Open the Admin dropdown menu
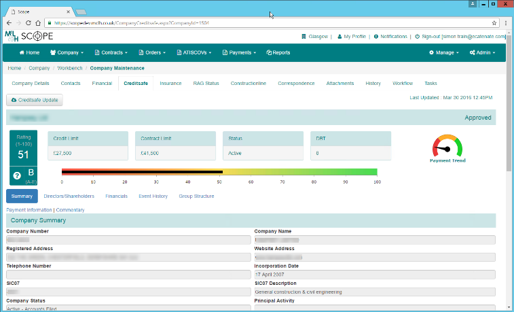The height and width of the screenshot is (312, 514). (x=482, y=52)
